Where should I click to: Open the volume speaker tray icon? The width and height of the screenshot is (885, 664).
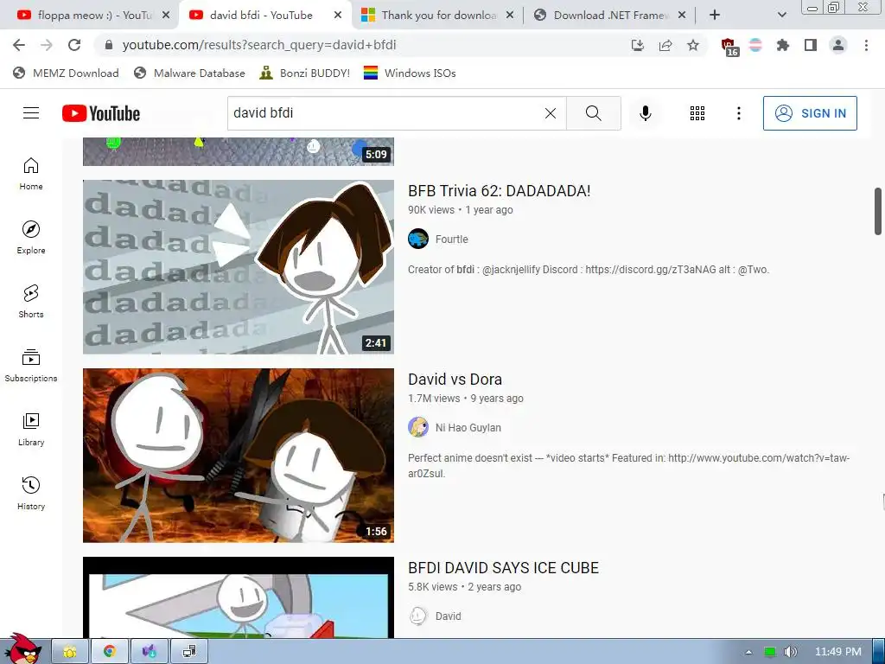coord(790,652)
